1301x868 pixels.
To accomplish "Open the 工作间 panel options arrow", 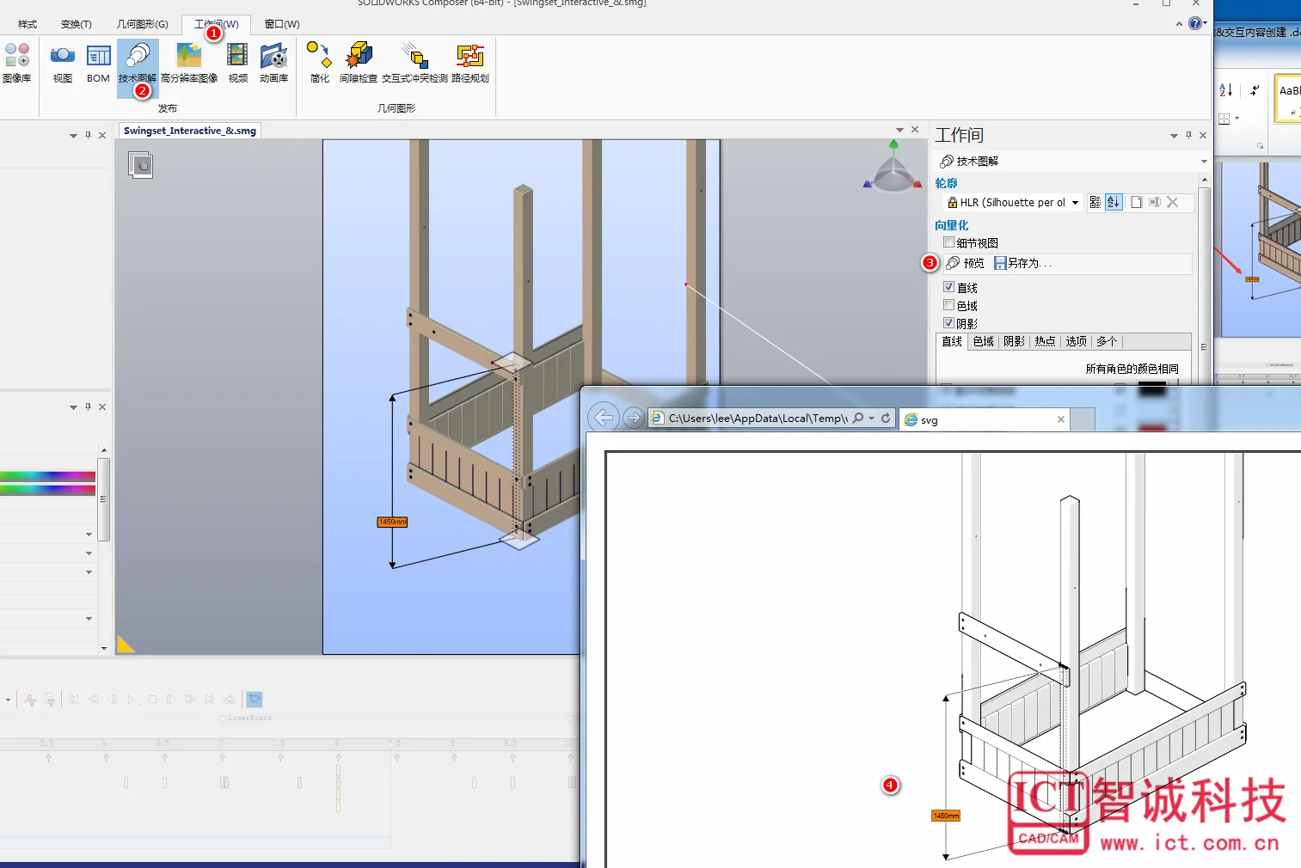I will [x=1174, y=136].
